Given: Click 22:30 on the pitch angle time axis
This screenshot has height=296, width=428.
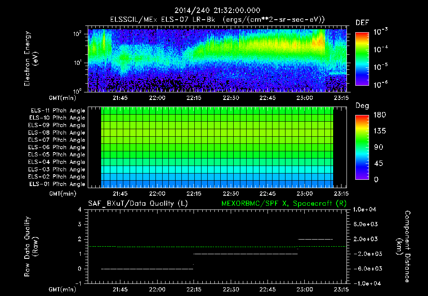Looking at the screenshot, I should pos(231,194).
